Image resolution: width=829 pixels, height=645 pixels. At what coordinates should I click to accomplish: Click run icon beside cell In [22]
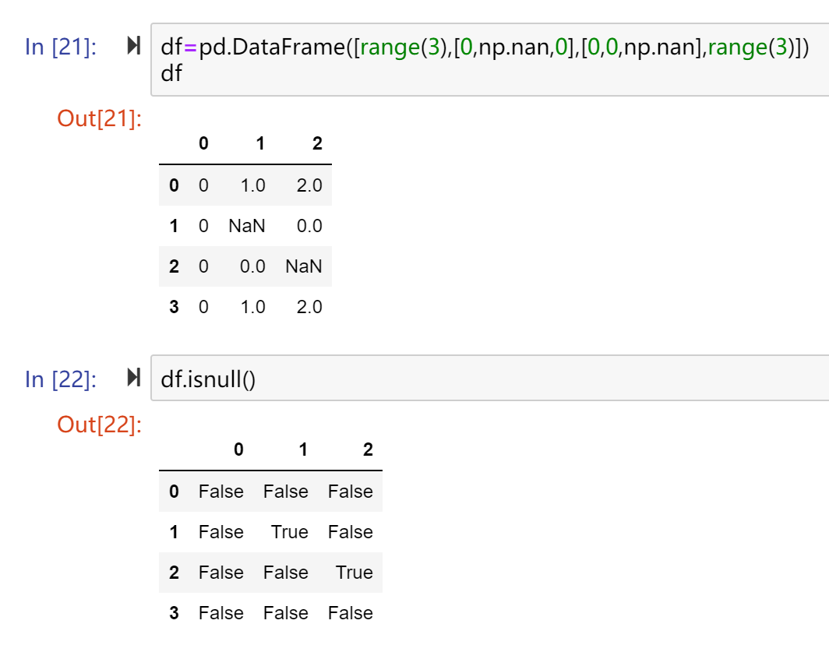coord(133,379)
